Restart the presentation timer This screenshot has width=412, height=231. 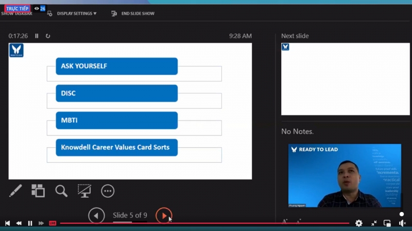click(x=48, y=36)
